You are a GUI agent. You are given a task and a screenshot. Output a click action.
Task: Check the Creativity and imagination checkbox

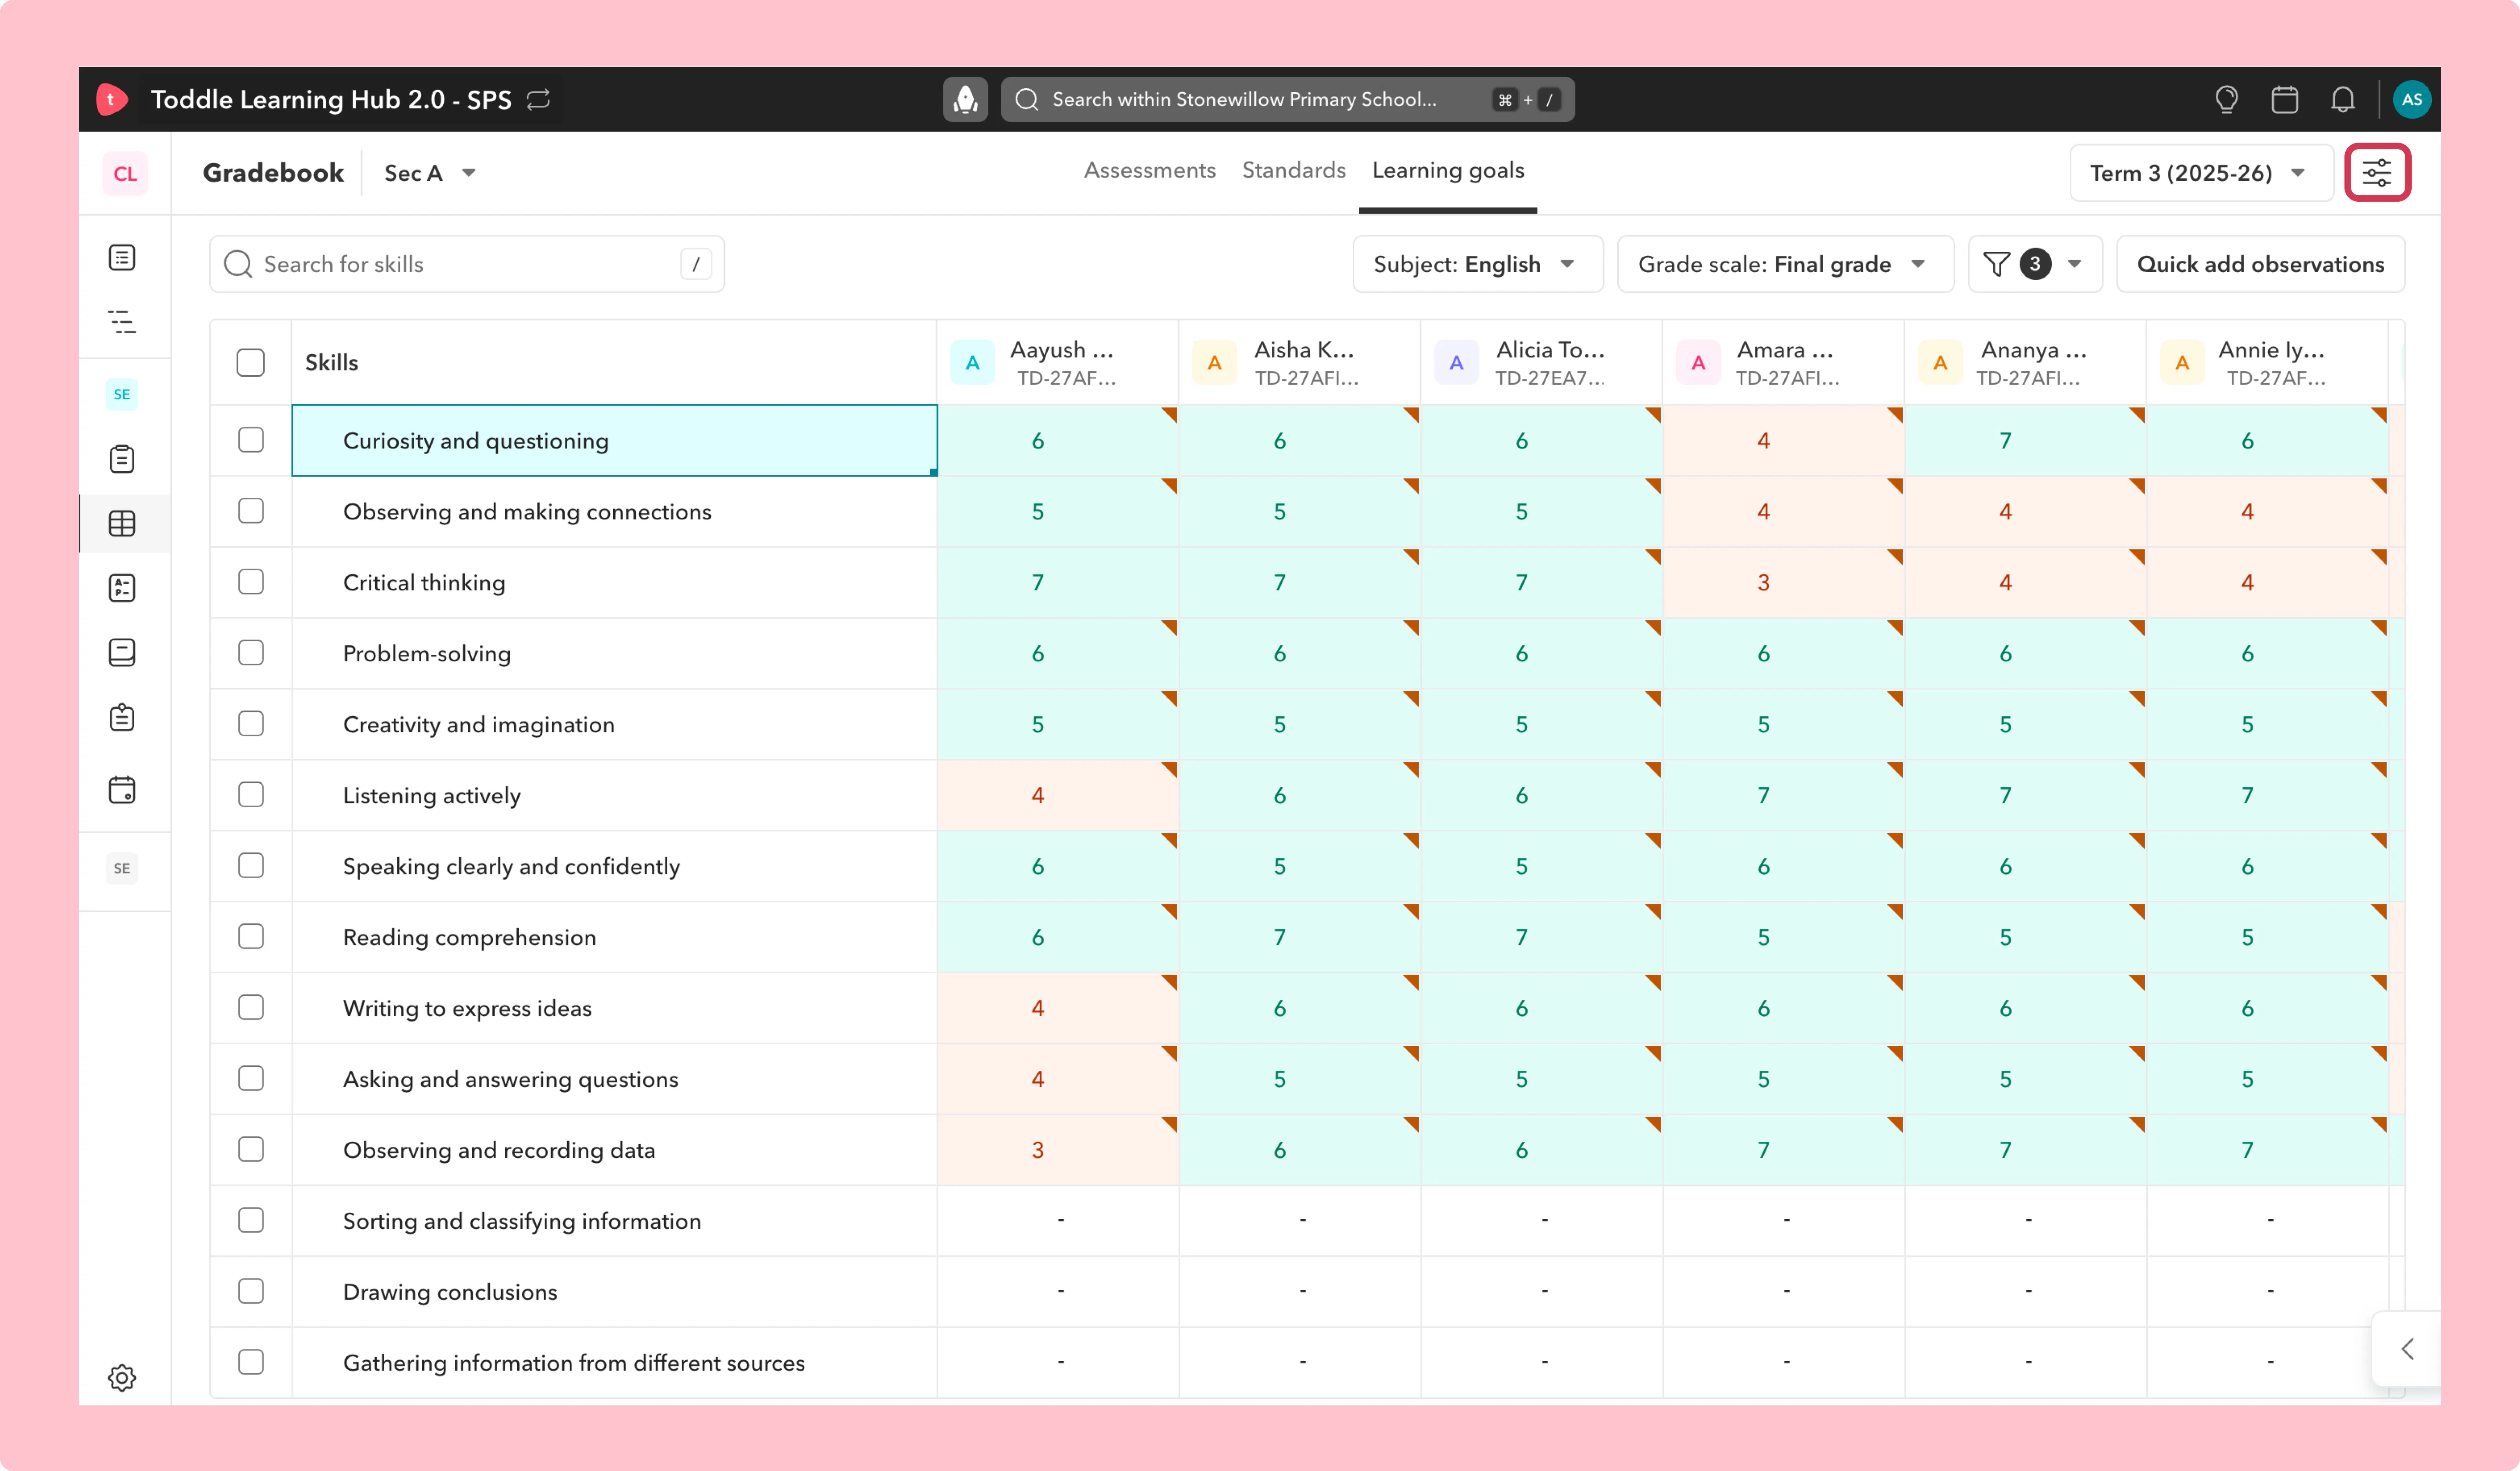click(x=251, y=724)
